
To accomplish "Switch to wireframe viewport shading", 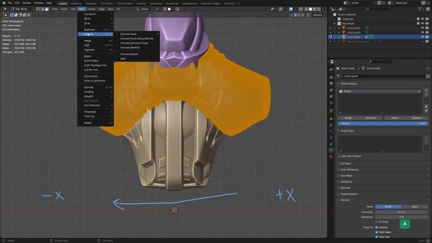I will pos(306,9).
